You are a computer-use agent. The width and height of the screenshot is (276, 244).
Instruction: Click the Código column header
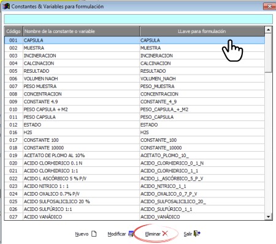pyautogui.click(x=13, y=31)
